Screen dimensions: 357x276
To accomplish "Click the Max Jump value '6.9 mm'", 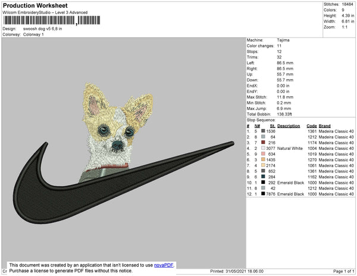I will tap(284, 108).
